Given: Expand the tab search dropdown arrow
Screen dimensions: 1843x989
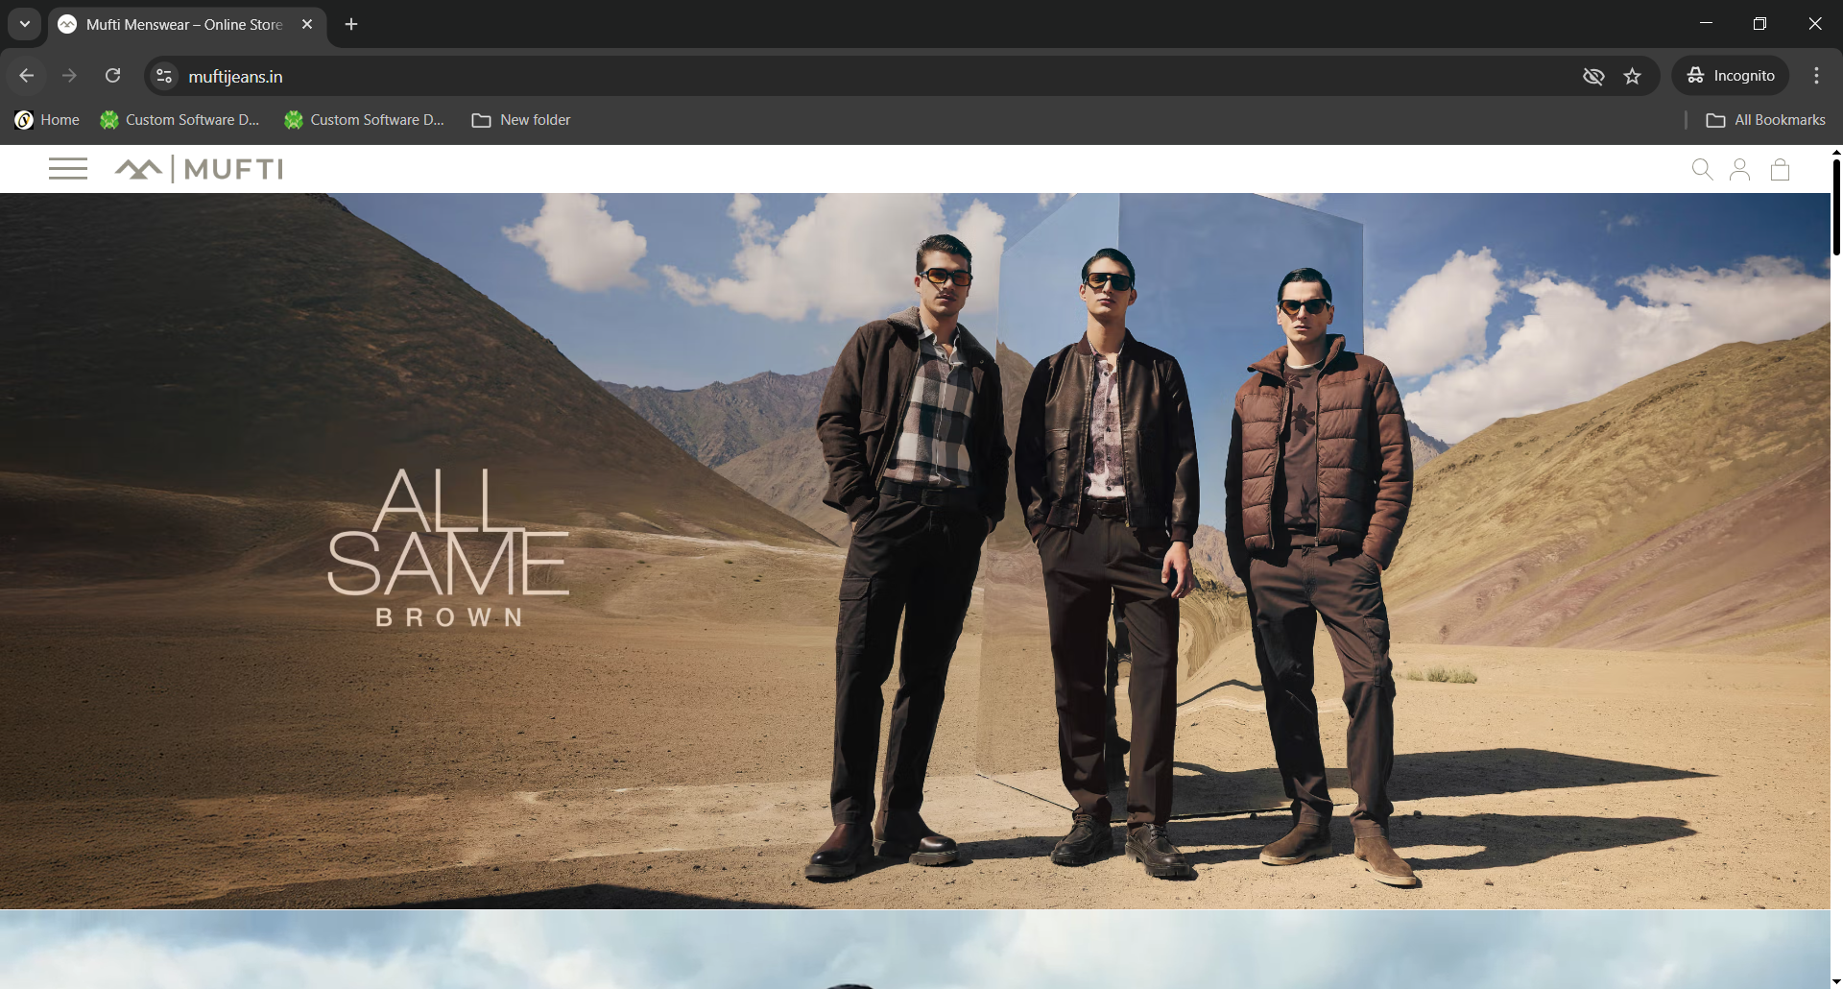Looking at the screenshot, I should click(x=25, y=24).
